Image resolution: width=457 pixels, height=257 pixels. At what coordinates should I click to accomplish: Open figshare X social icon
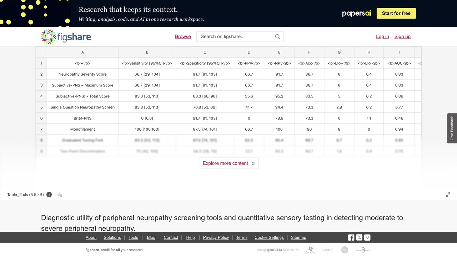click(359, 237)
